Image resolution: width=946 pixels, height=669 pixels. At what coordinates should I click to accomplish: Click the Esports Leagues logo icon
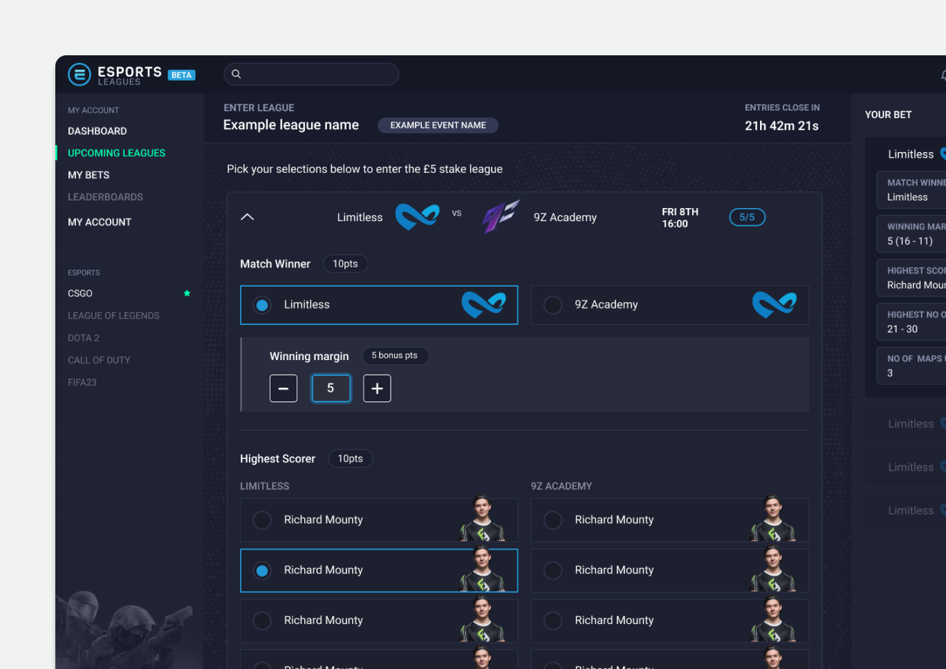[x=80, y=75]
